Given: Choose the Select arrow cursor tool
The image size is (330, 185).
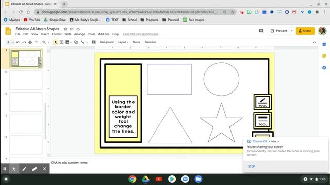Looking at the screenshot, I should coord(56,42).
